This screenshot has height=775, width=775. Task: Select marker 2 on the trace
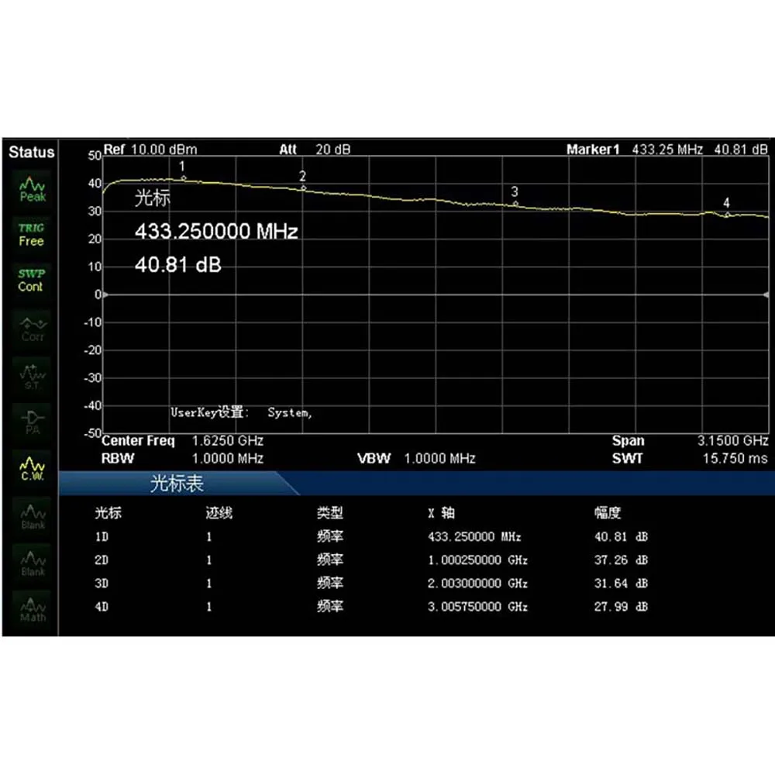(303, 188)
